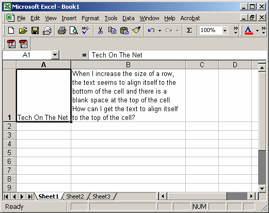The image size is (269, 213).
Task: Select row 5 header
Action: (x=10, y=153)
